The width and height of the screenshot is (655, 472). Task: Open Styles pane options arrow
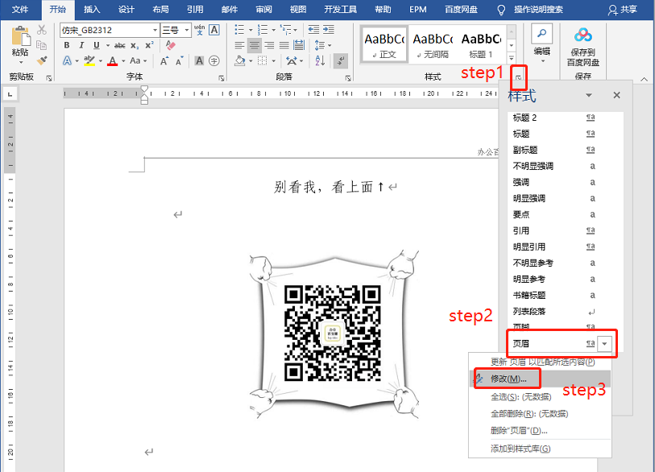589,95
